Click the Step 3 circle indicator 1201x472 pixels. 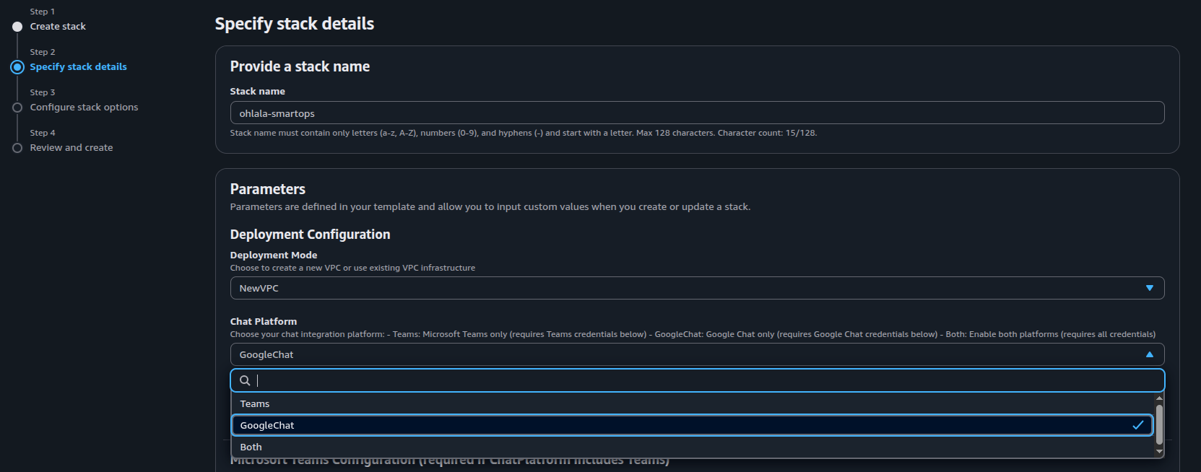(x=17, y=108)
